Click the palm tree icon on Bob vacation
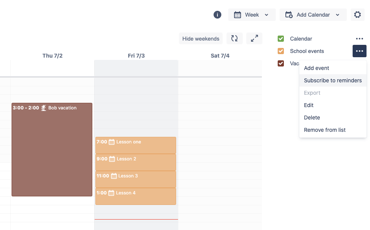Screen dimensions: 370x230 pos(44,108)
